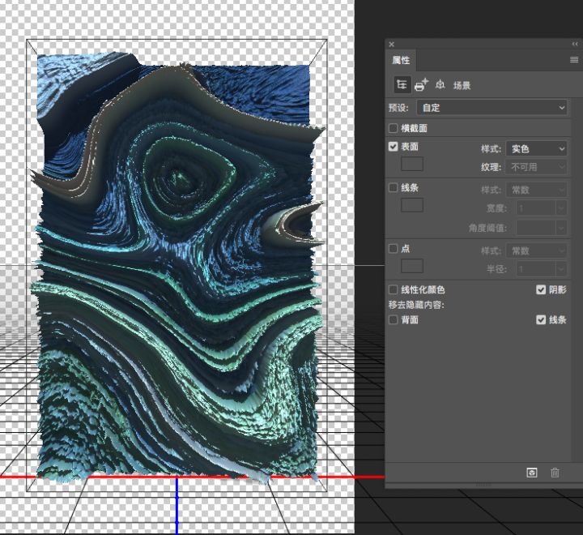The height and width of the screenshot is (535, 583).
Task: Toggle the 阴影 shadows checkbox
Action: click(x=541, y=289)
